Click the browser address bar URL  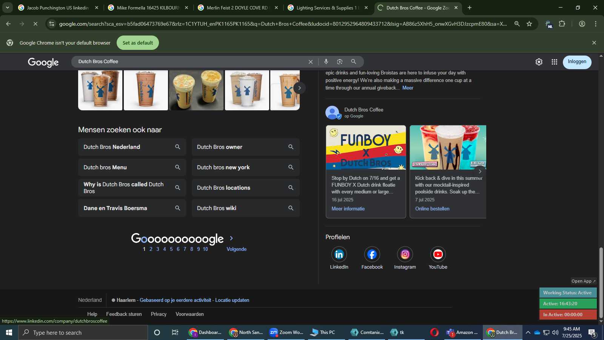coord(282,24)
